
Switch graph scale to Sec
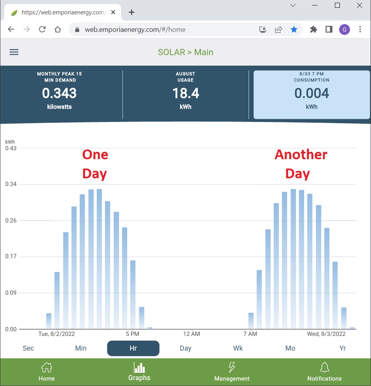click(28, 348)
